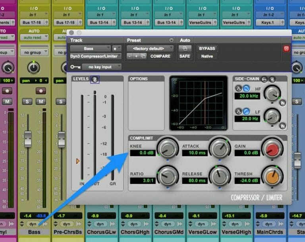
Task: Click the red target button in plug-in header
Action: [286, 48]
